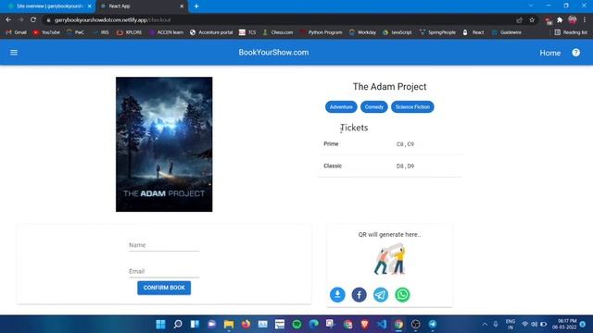Open Visual Studio Code from the taskbar
This screenshot has width=593, height=333.
tap(382, 325)
